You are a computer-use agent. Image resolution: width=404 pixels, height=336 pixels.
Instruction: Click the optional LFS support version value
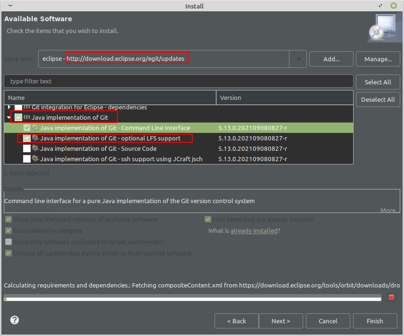point(253,138)
